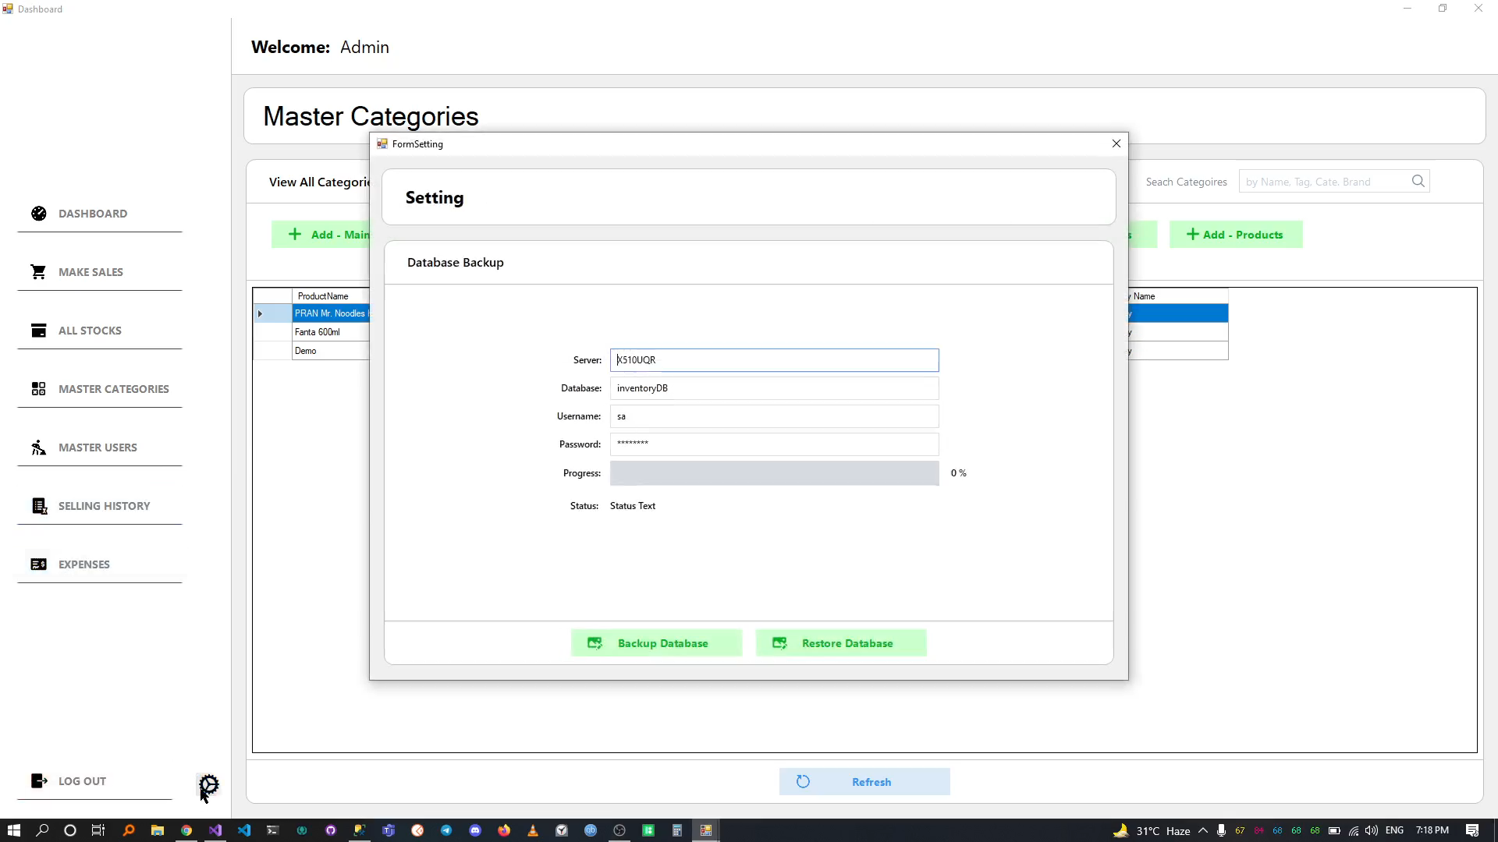
Task: Click the search magnifier icon for categories
Action: point(1418,182)
